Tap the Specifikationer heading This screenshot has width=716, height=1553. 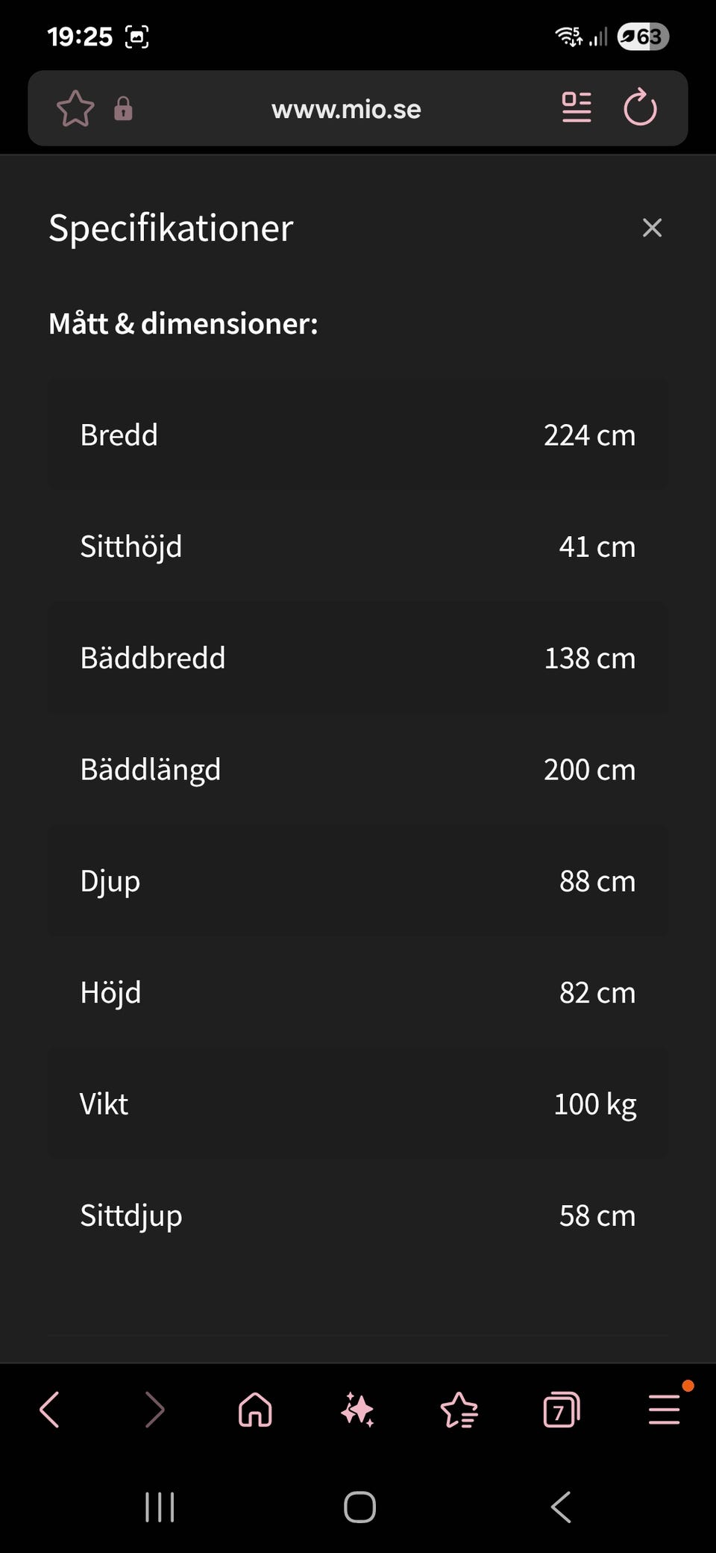(171, 228)
